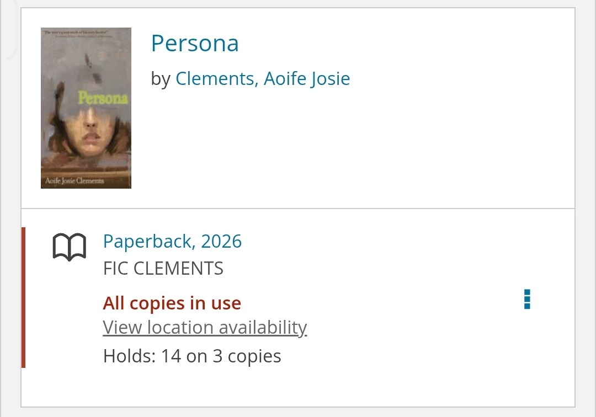Click the surname Clements in the author link
This screenshot has width=596, height=417.
[215, 79]
